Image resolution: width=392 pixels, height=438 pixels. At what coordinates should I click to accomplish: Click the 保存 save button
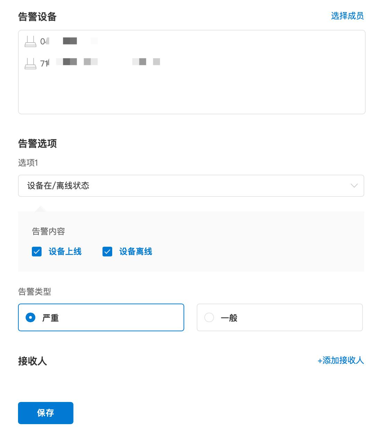click(45, 413)
